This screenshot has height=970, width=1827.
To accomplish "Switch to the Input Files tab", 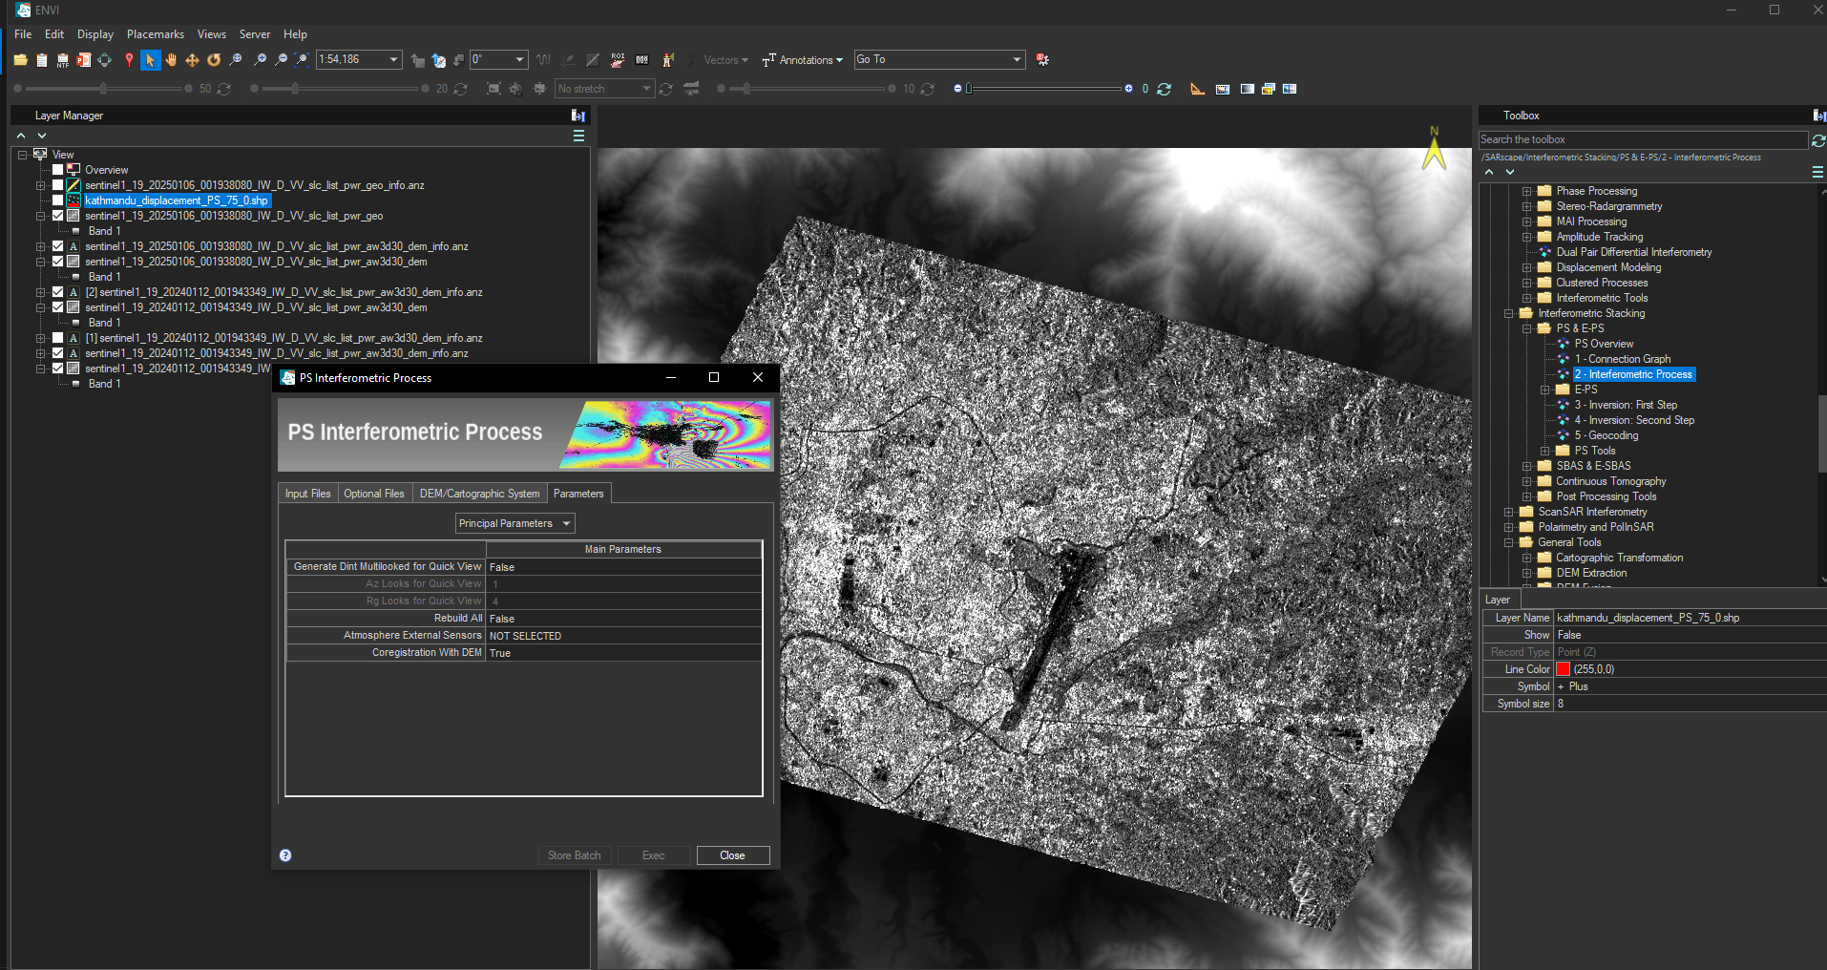I will [307, 494].
